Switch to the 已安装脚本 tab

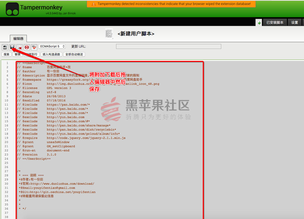coord(275,22)
